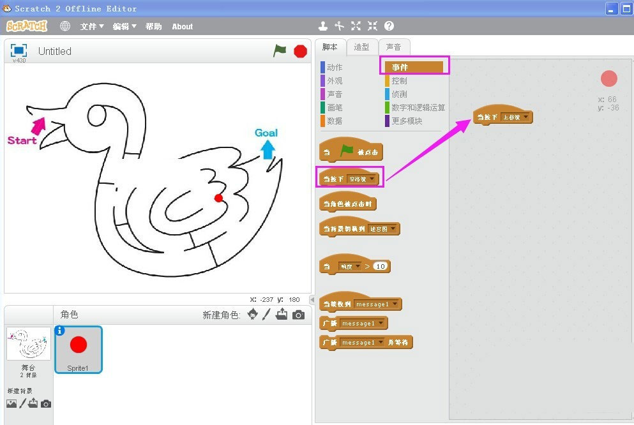Select the stamp duplicate tool
This screenshot has height=425, width=634.
click(x=322, y=26)
